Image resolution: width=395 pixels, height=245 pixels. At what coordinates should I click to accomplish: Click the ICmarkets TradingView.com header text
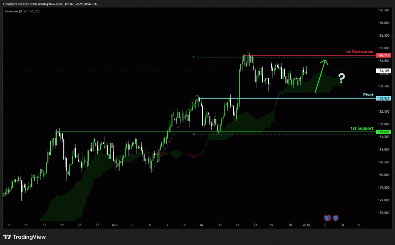pyautogui.click(x=50, y=3)
